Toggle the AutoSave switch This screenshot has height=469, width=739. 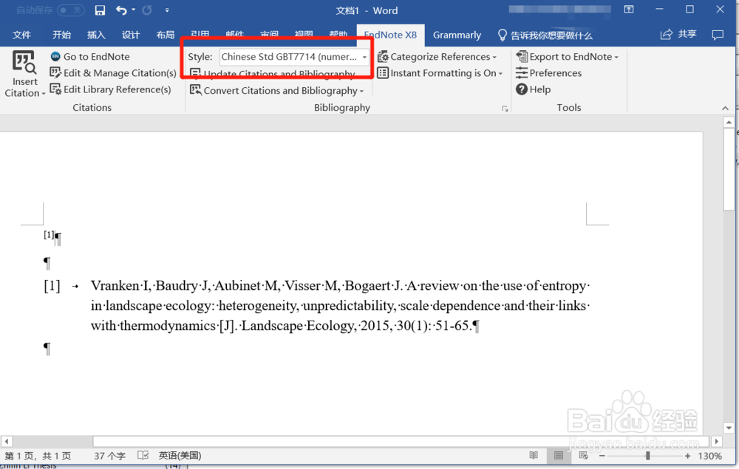click(71, 10)
